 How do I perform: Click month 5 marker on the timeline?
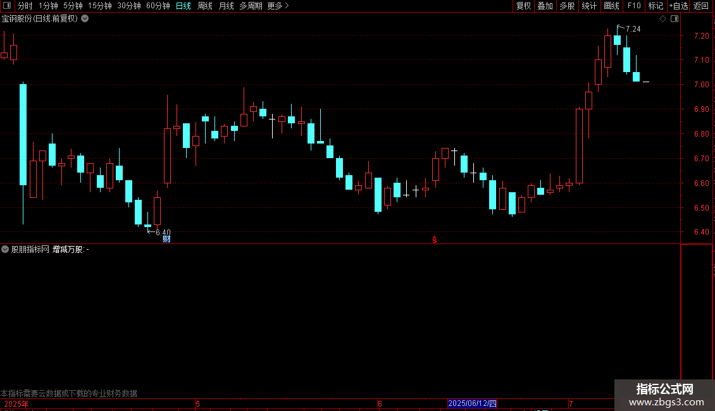tap(197, 403)
